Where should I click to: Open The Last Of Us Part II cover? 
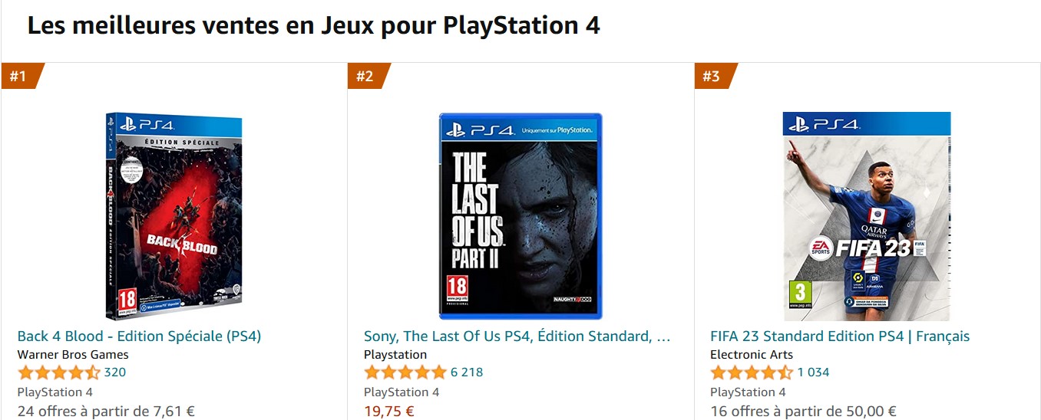(x=520, y=215)
